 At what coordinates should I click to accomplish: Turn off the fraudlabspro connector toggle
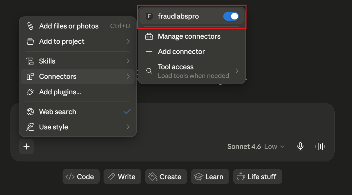[231, 16]
